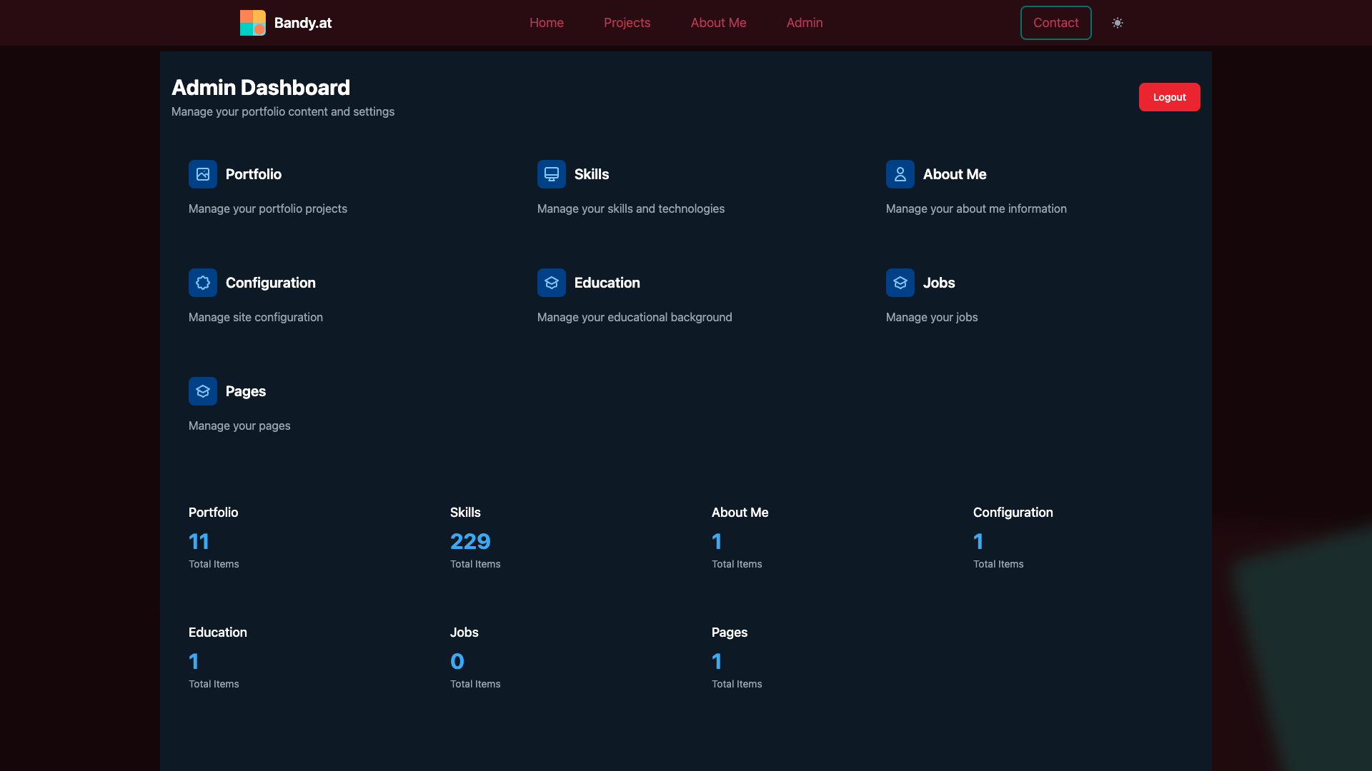Click the Bandy.at colorful logo icon
The image size is (1372, 771).
tap(252, 23)
